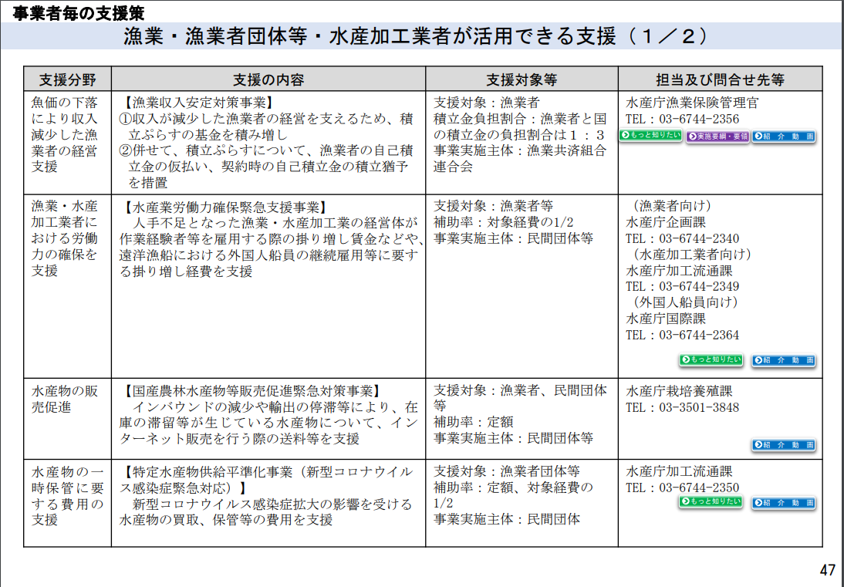844x587 pixels.
Task: Click the 支援対象等 column header
Action: point(522,79)
